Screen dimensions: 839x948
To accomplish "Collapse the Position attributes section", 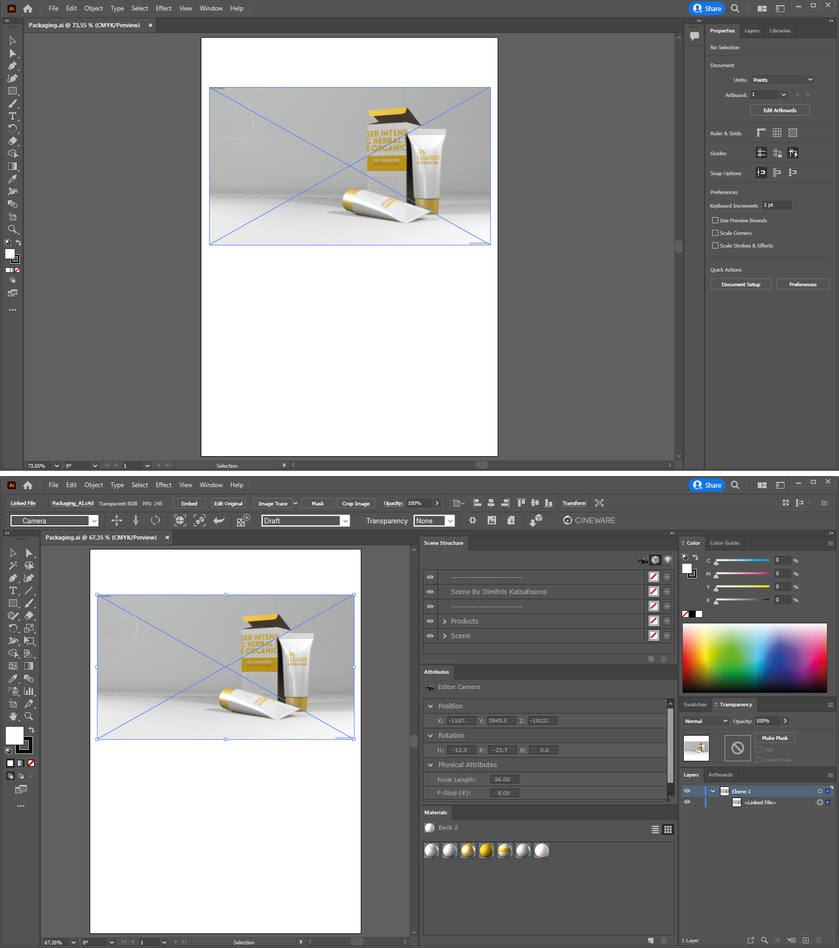I will [431, 706].
